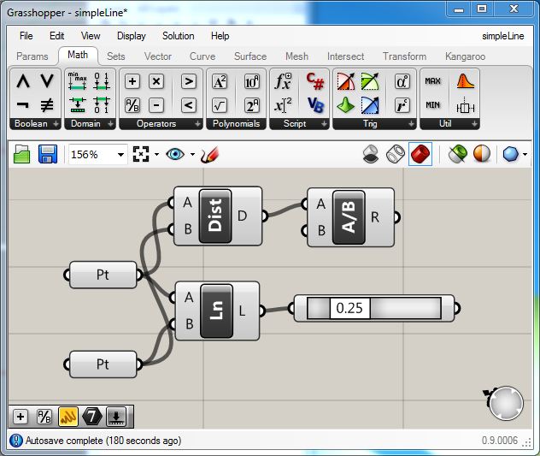Open the File menu

[26, 36]
